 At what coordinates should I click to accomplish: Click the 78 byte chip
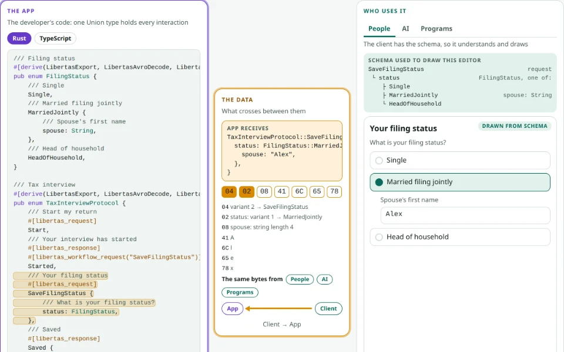coord(334,191)
